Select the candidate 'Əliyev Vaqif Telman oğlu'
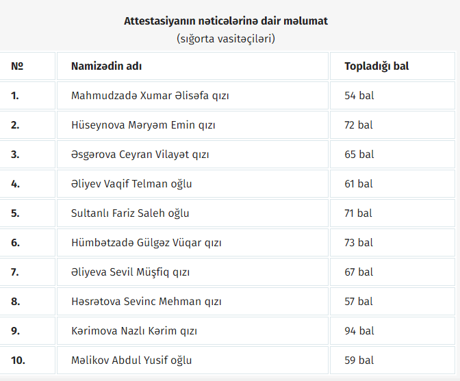 (x=131, y=184)
